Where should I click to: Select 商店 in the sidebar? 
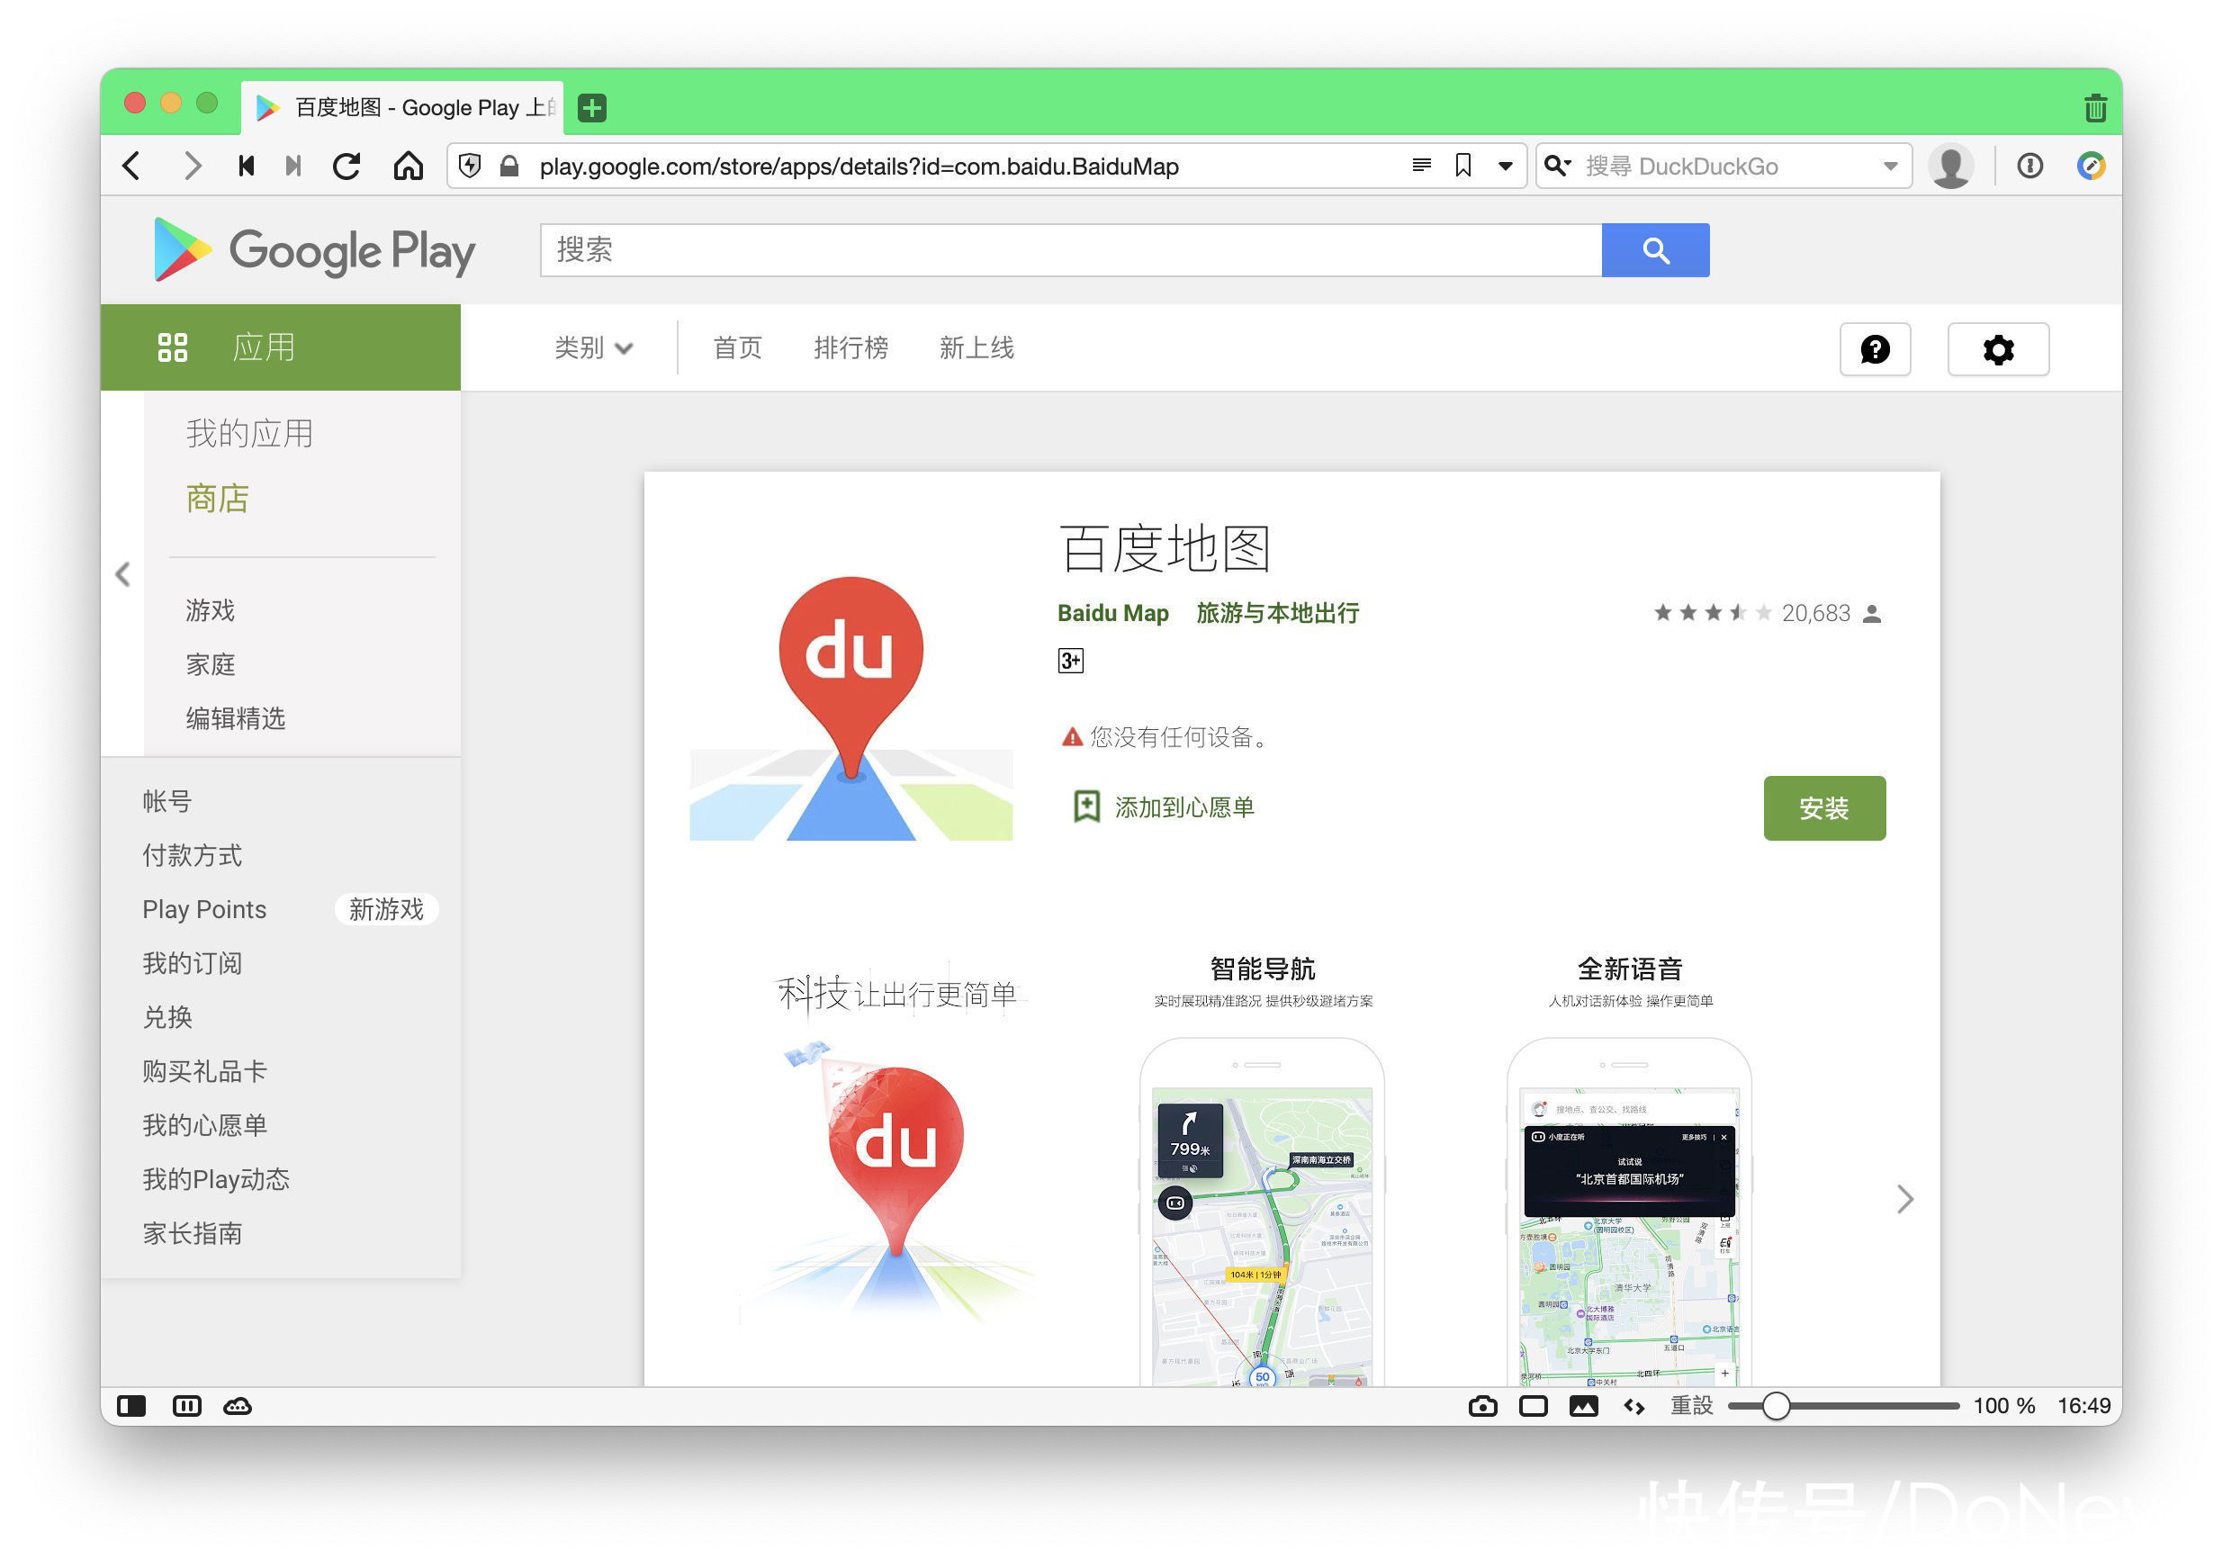click(218, 498)
